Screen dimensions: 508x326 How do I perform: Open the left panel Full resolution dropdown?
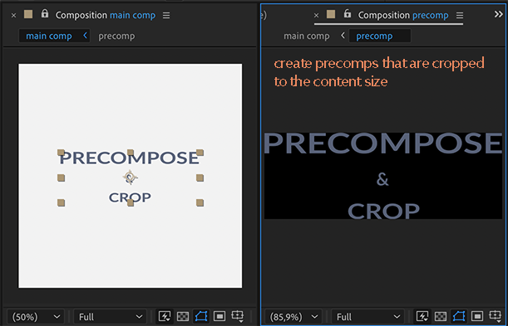111,317
